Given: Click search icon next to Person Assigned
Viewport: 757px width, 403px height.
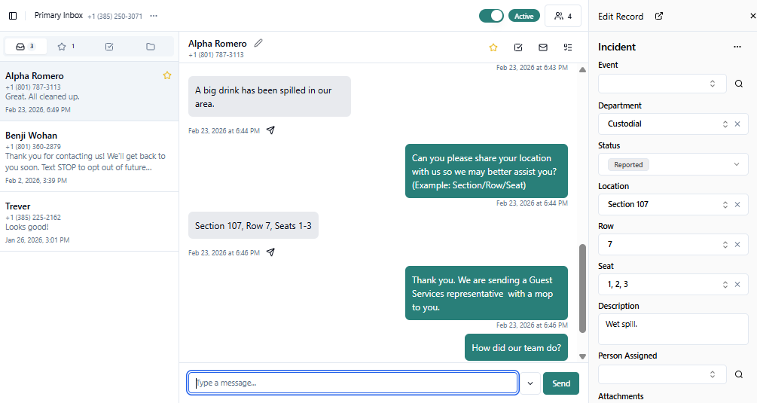Looking at the screenshot, I should (739, 374).
